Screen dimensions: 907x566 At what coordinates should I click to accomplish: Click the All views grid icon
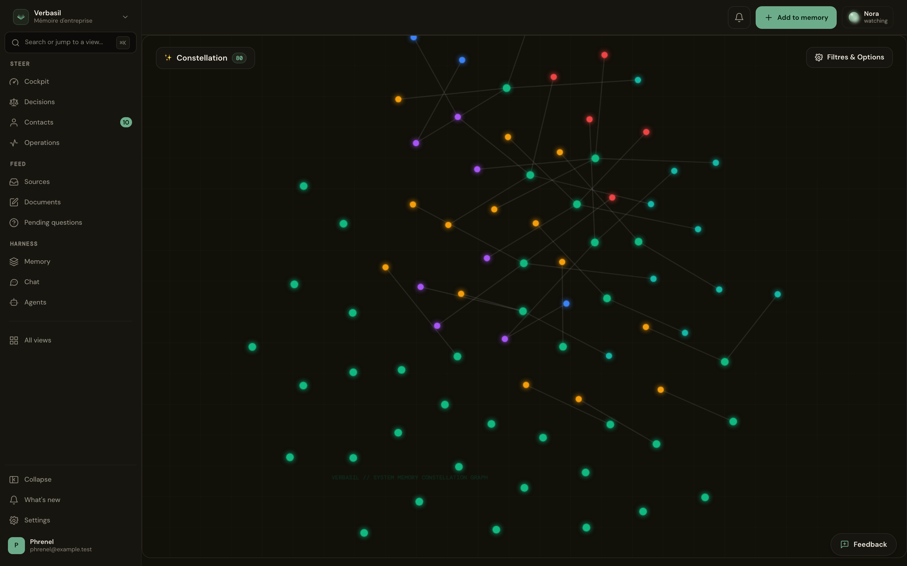(x=14, y=340)
